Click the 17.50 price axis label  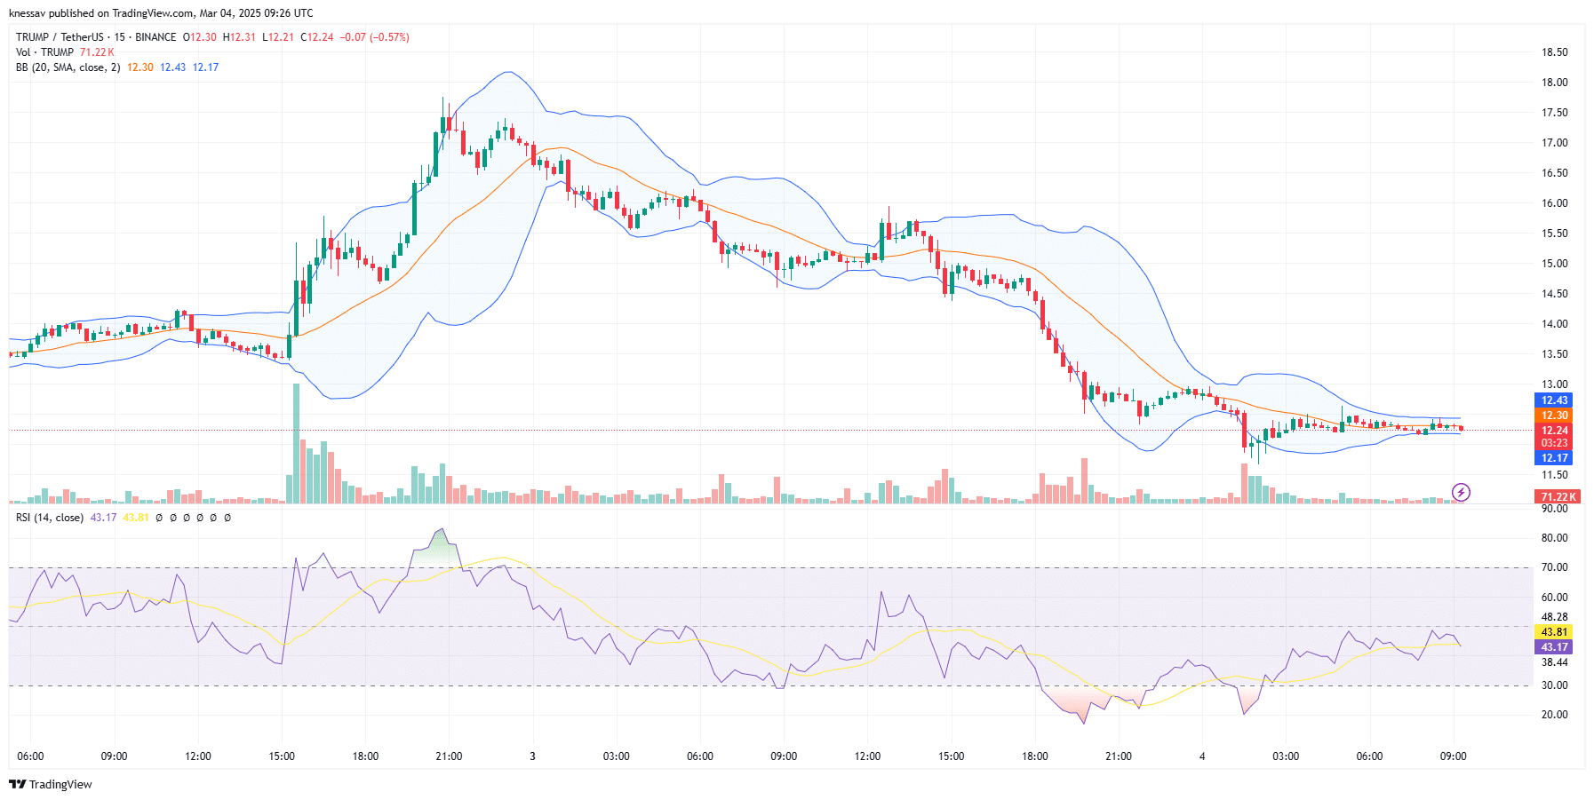coord(1554,113)
